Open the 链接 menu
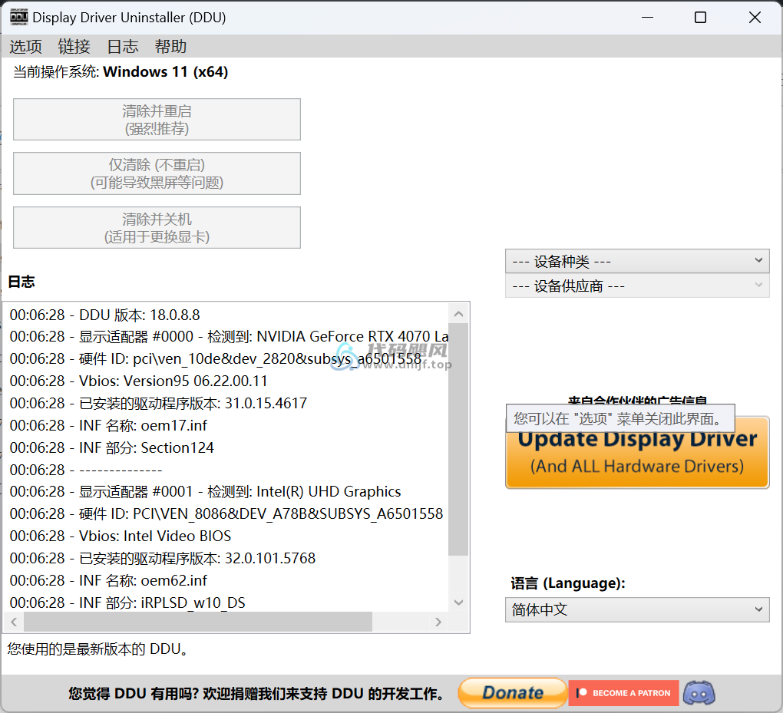Screen dimensions: 783x713 (74, 47)
